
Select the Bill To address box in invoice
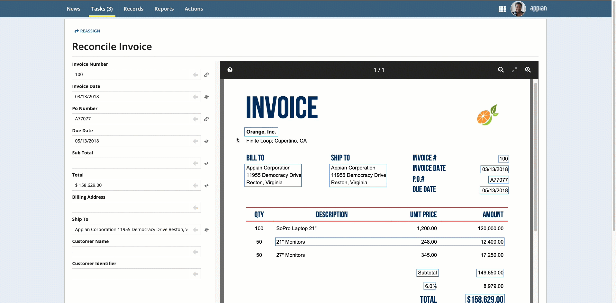click(273, 175)
